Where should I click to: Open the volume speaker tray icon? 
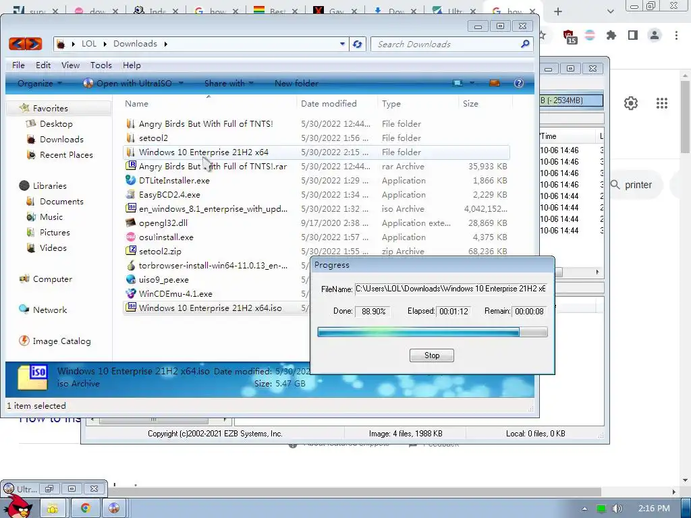617,509
